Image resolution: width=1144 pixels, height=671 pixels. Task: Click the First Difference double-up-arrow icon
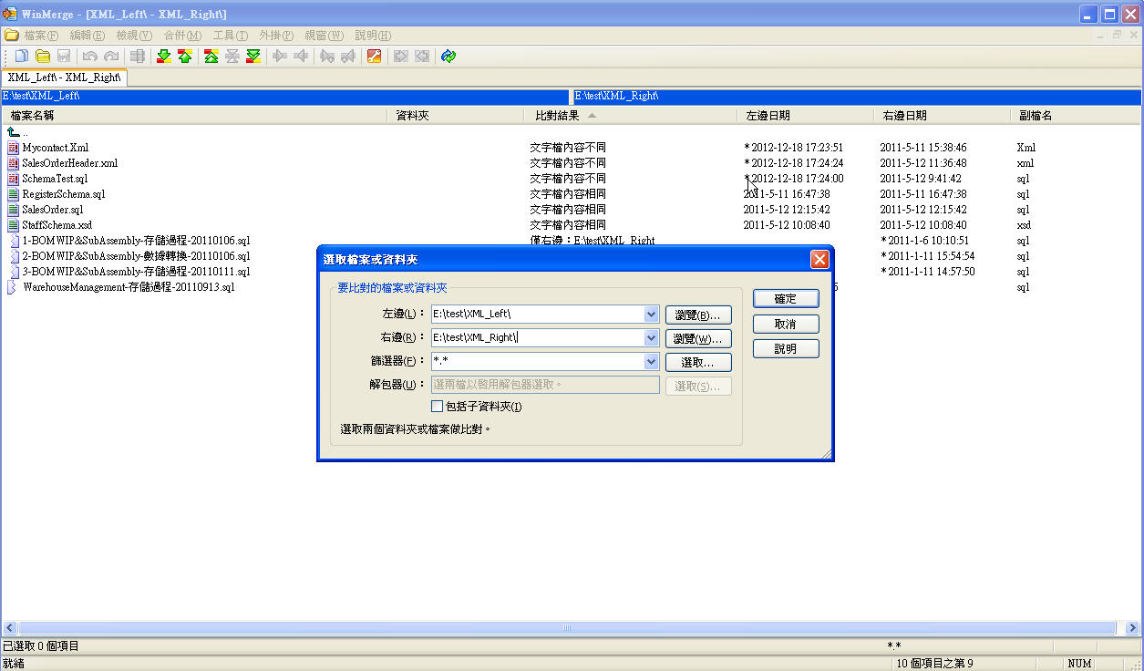point(211,57)
